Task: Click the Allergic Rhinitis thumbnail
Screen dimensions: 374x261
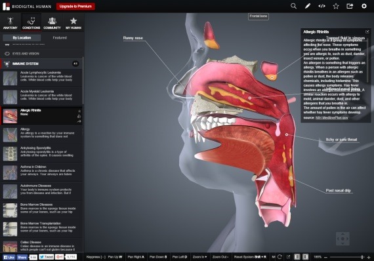Action: point(10,116)
